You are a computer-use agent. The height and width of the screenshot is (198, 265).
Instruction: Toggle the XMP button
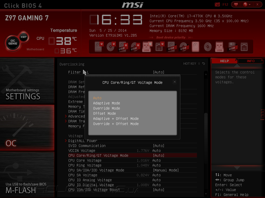point(24,37)
